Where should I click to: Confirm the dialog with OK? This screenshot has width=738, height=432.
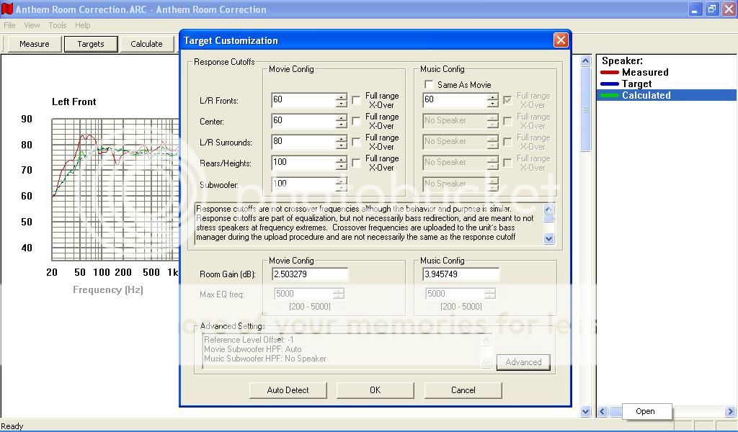[x=375, y=390]
